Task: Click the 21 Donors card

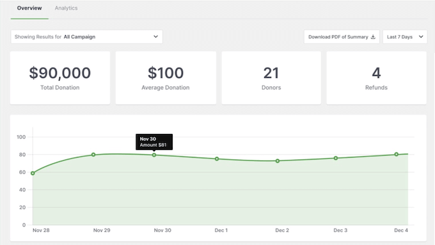Action: [271, 78]
